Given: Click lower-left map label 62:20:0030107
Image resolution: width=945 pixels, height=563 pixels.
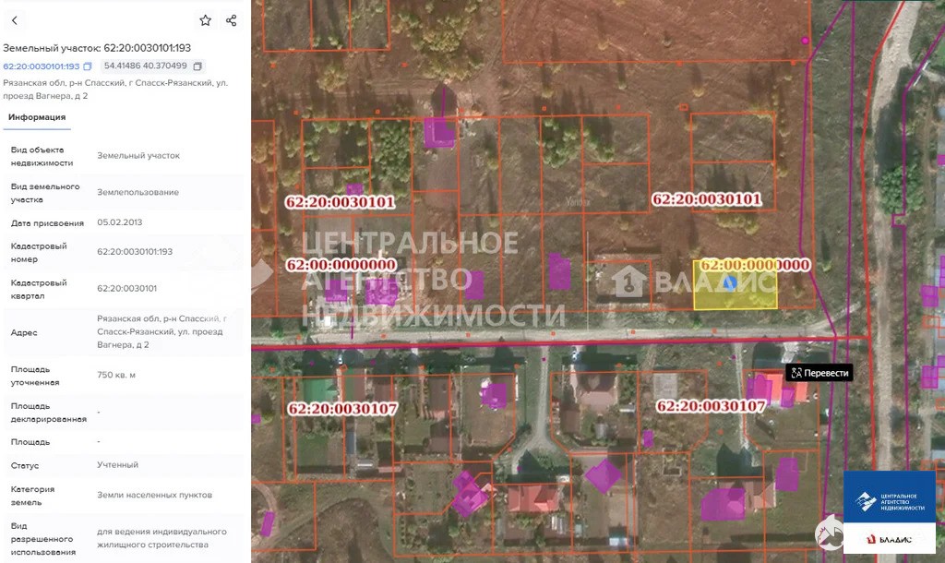Looking at the screenshot, I should pyautogui.click(x=341, y=409).
